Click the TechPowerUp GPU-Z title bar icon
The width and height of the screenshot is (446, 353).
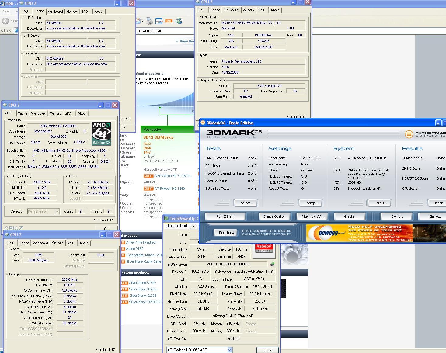pos(166,219)
